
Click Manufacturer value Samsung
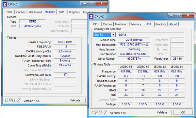pyautogui.click(x=134, y=49)
